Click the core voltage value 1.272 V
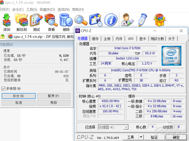Screen dimensions: 189x141 (x=147, y=63)
